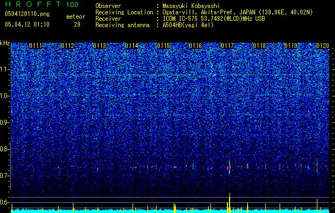
Task: Click the Receiving antenna label
Action: tap(122, 25)
